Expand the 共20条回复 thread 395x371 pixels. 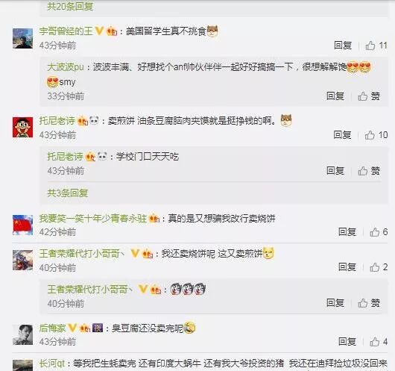pos(70,7)
